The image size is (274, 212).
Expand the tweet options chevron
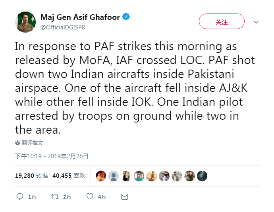[x=256, y=22]
